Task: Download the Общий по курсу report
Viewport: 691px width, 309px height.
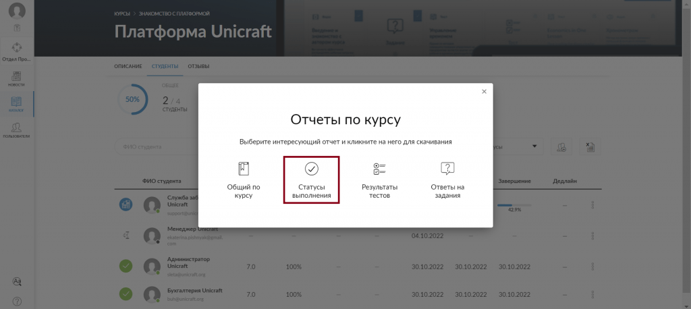Action: (x=243, y=180)
